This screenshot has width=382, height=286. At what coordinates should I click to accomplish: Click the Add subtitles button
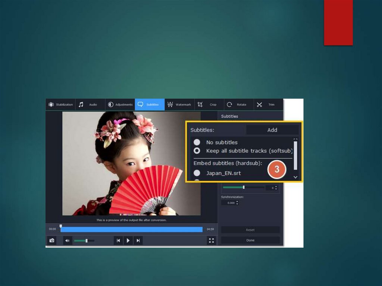pos(272,130)
